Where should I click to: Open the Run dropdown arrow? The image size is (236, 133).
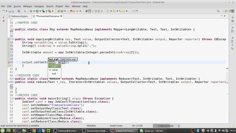point(40,11)
